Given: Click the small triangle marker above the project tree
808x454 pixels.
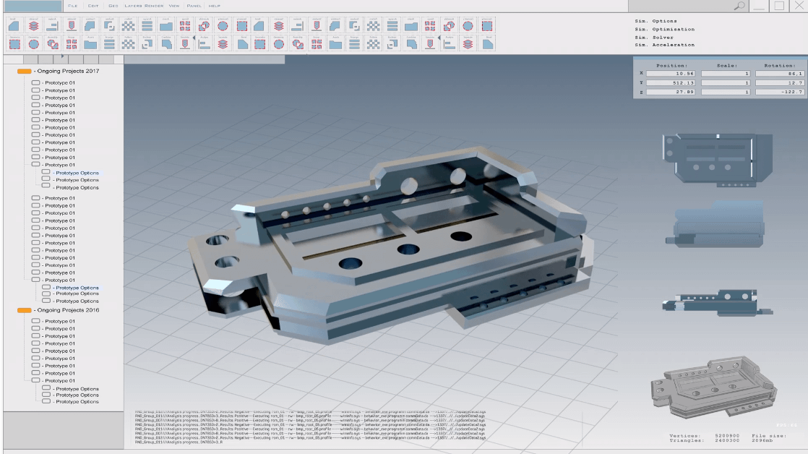Looking at the screenshot, I should [x=63, y=56].
